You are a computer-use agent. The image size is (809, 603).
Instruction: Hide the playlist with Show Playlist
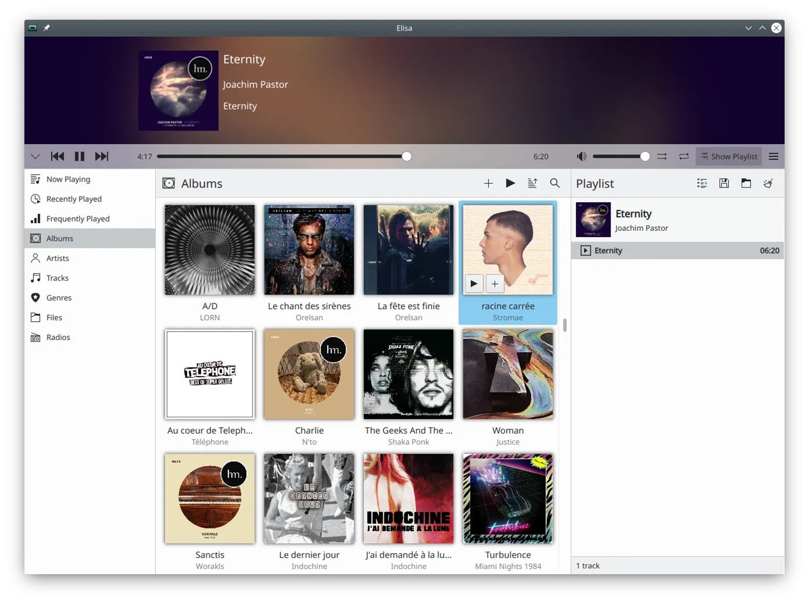[729, 156]
